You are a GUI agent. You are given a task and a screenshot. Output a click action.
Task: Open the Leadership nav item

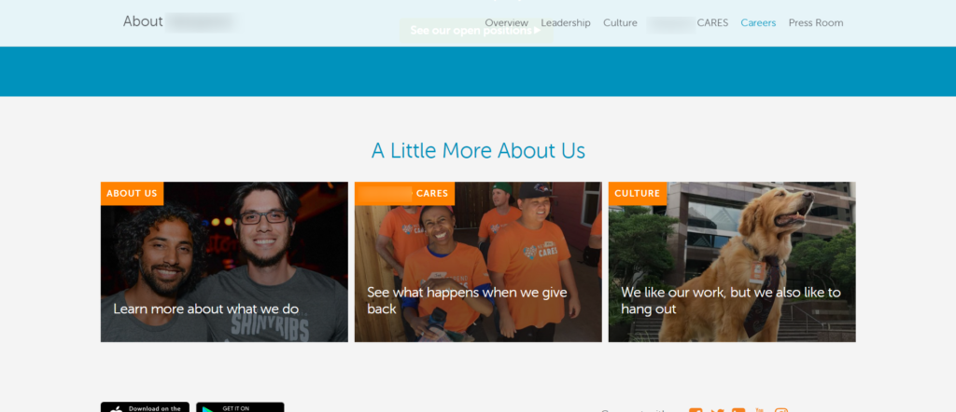tap(566, 23)
